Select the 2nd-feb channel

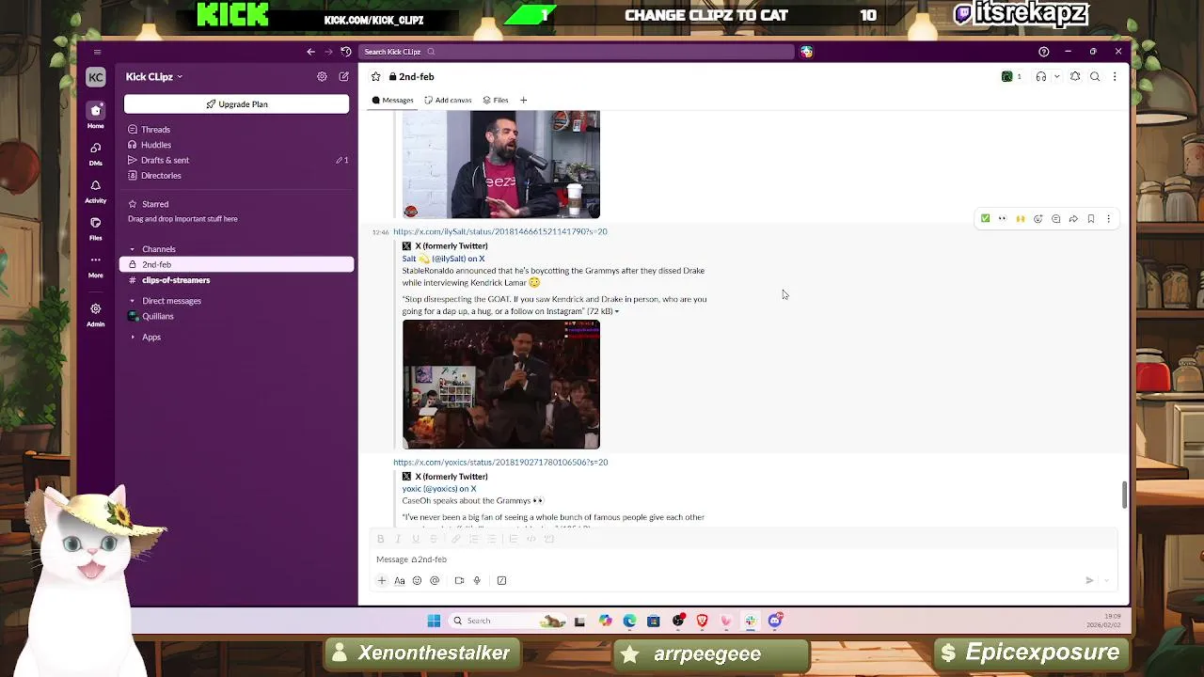(237, 264)
